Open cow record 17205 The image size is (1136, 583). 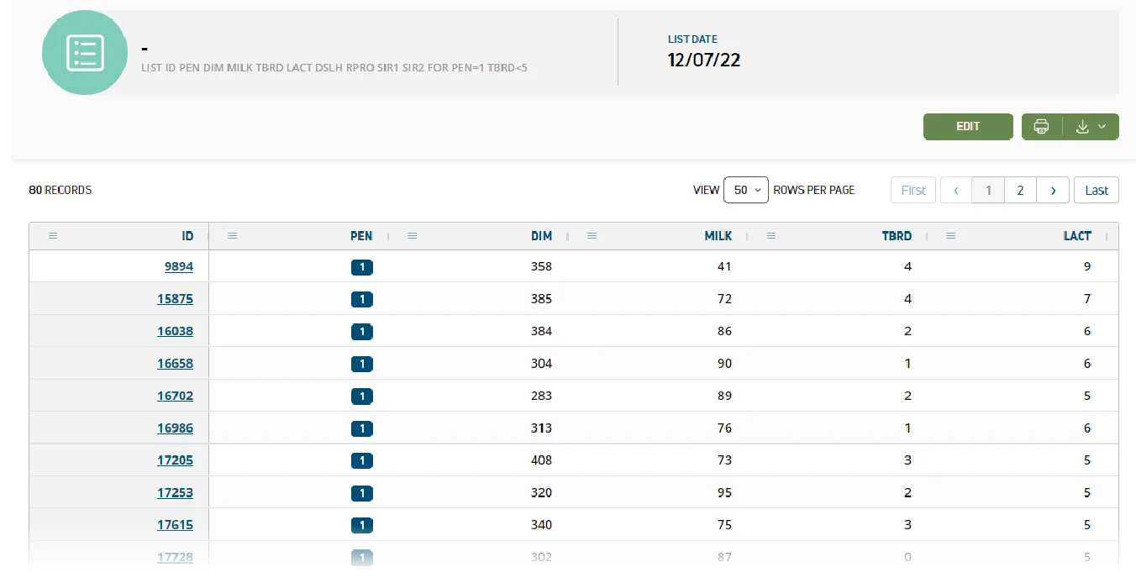point(175,460)
